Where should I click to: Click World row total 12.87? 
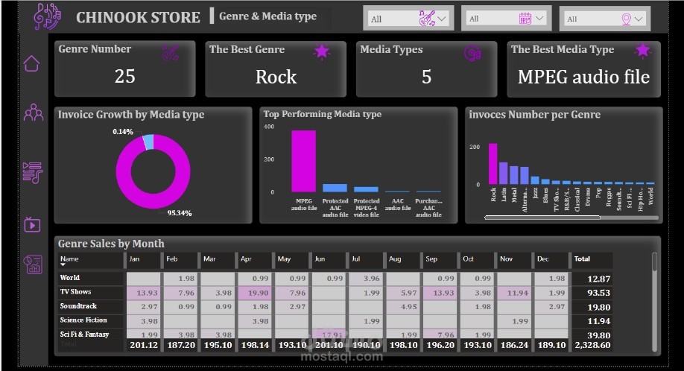pyautogui.click(x=598, y=279)
